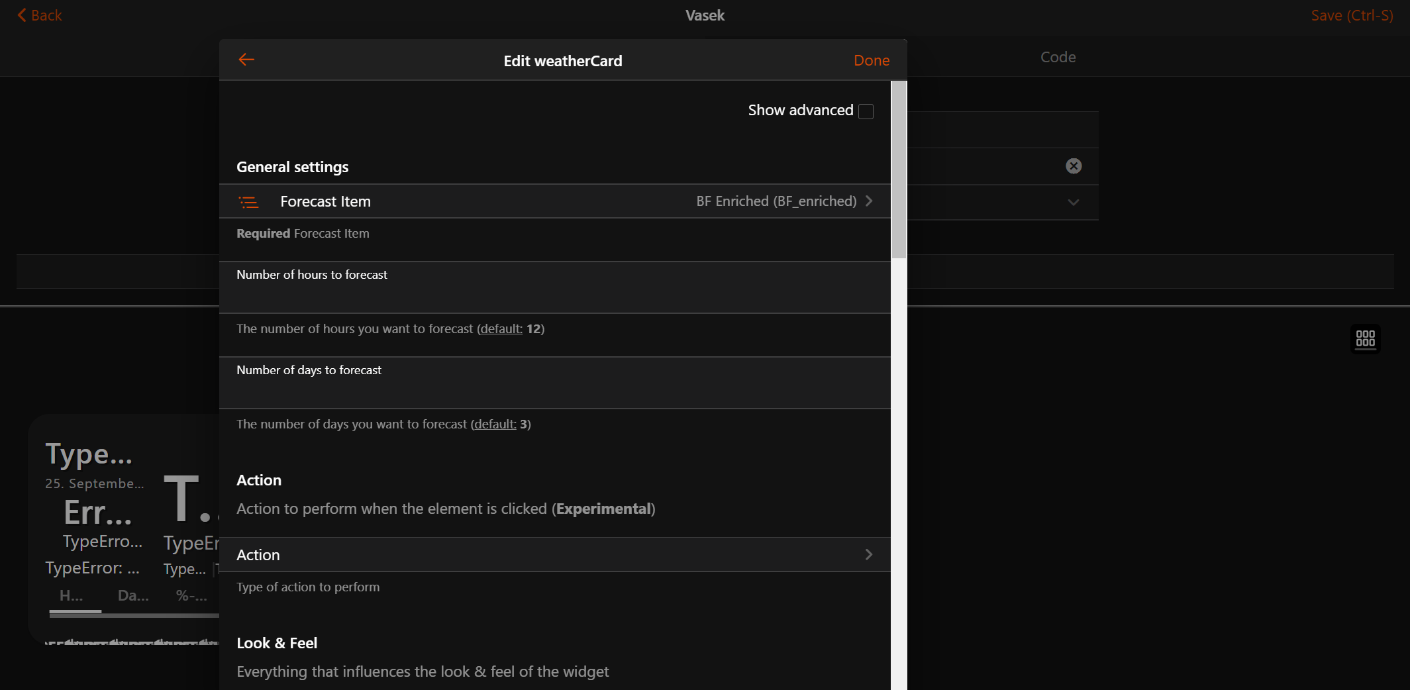Expand the dropdown chevron below the clear icon
1410x690 pixels.
1074,203
